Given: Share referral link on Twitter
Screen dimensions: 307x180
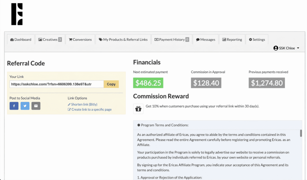Looking at the screenshot, I should tap(25, 106).
